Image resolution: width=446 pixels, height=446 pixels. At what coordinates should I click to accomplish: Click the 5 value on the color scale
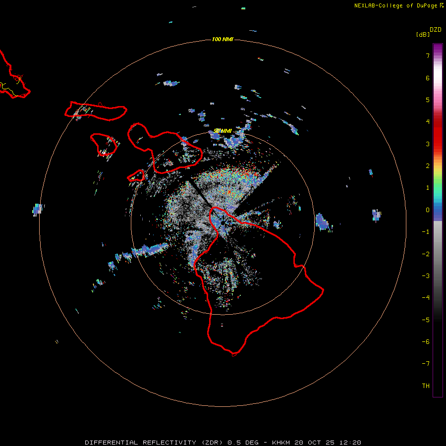pos(428,100)
